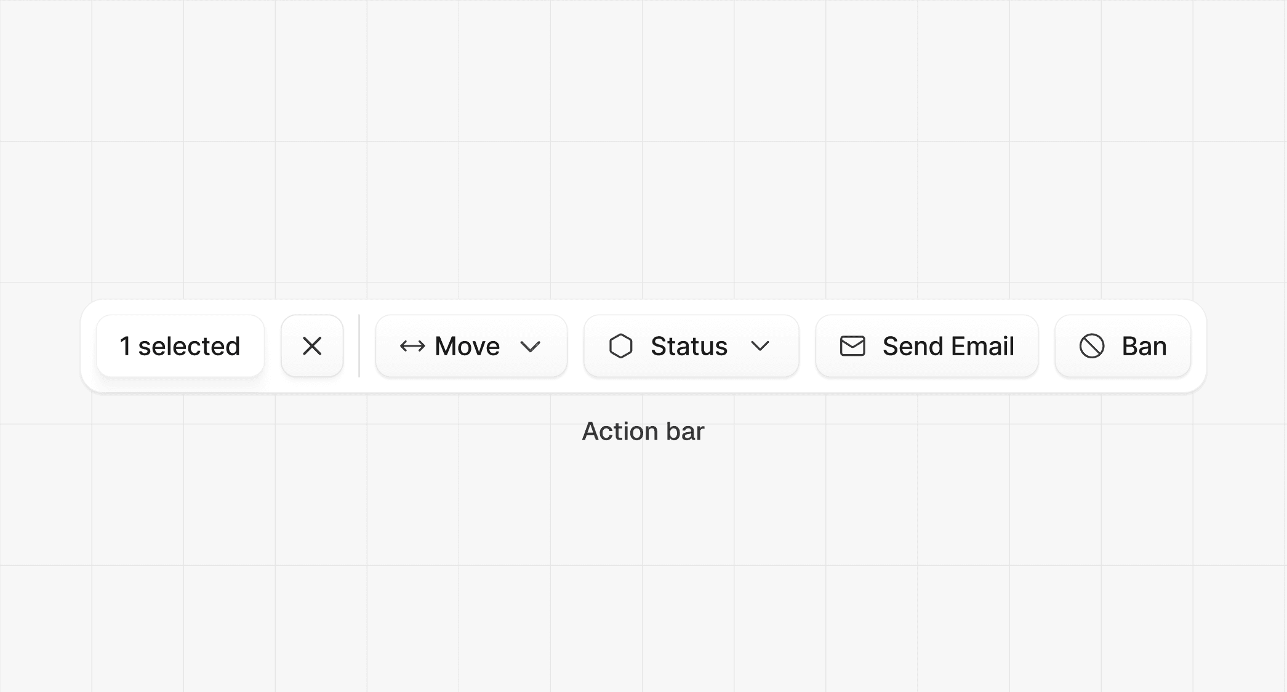Click the chevron beside Status
This screenshot has height=692, width=1287.
[760, 346]
